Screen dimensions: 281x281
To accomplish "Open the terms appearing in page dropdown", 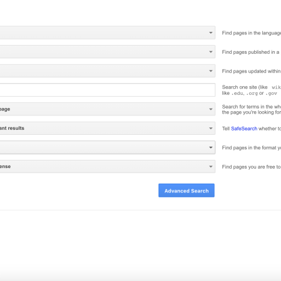I will click(107, 109).
